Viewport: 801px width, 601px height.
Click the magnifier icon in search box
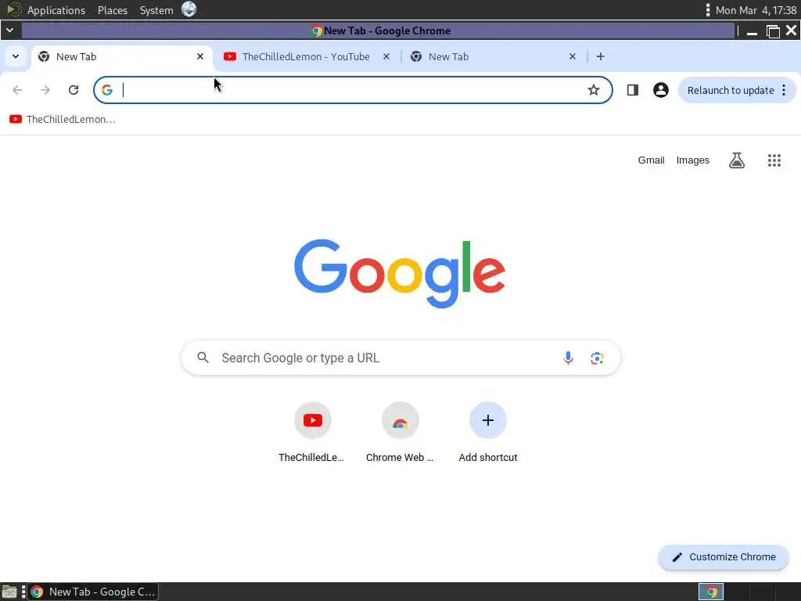pos(203,358)
